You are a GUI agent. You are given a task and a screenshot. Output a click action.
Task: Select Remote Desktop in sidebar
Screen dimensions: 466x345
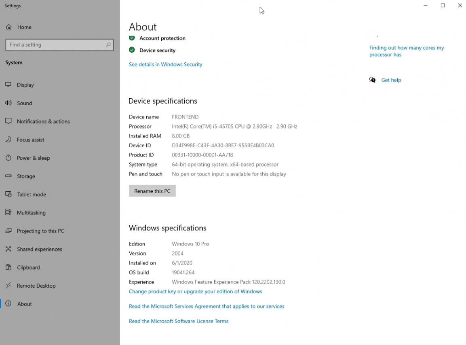pos(36,286)
